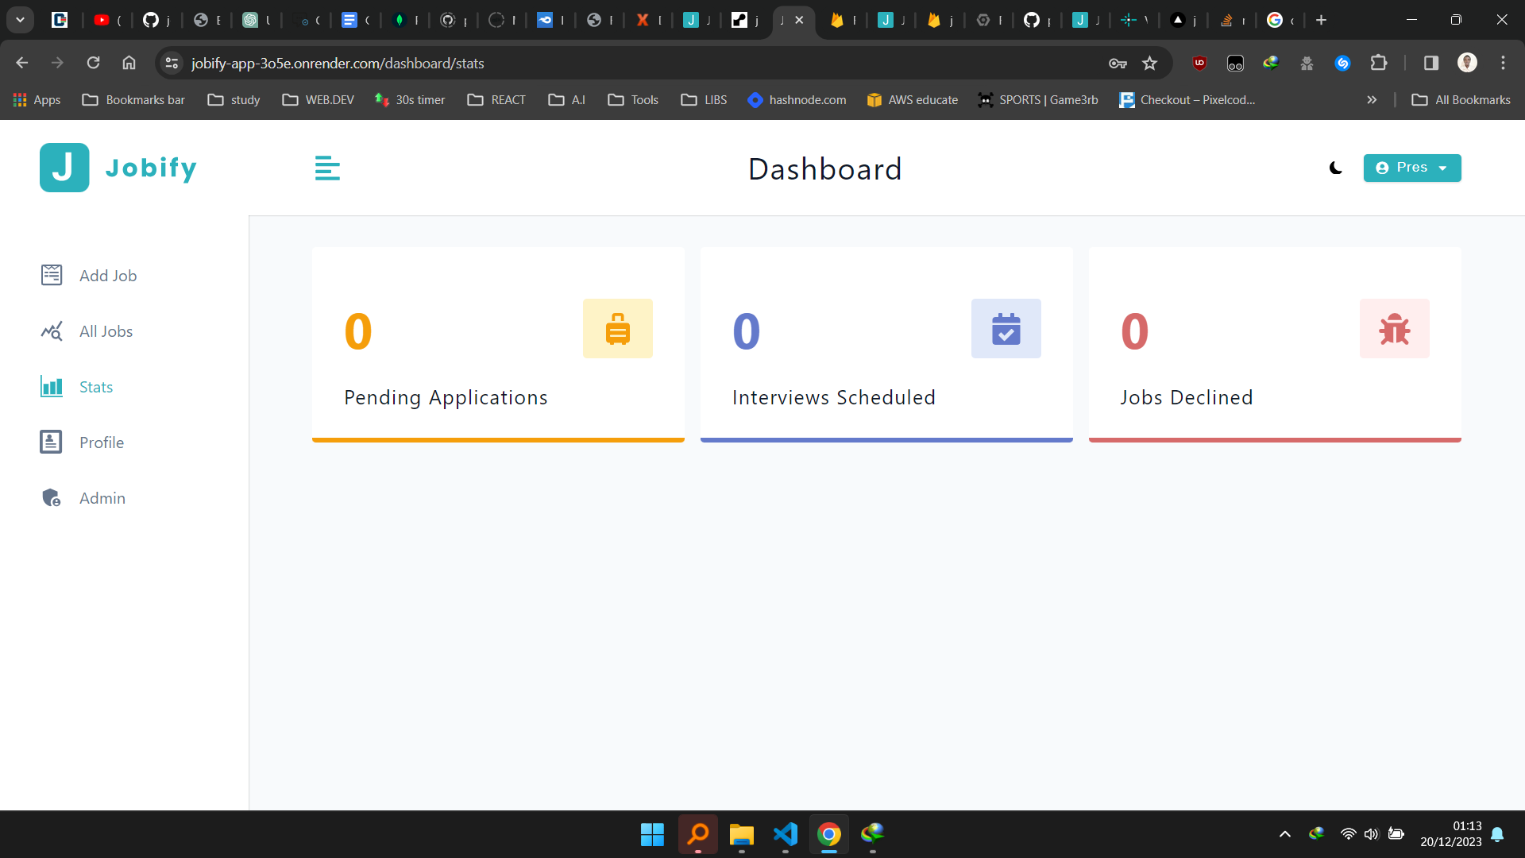Click the Dashboard heading
Screen dimensions: 1525x858
(x=825, y=169)
